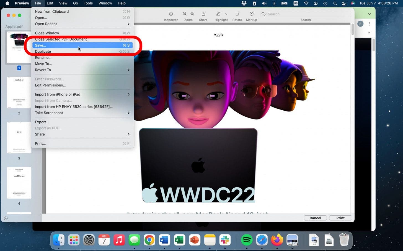The image size is (403, 251).
Task: Open Control Center in menu bar
Action: click(344, 3)
